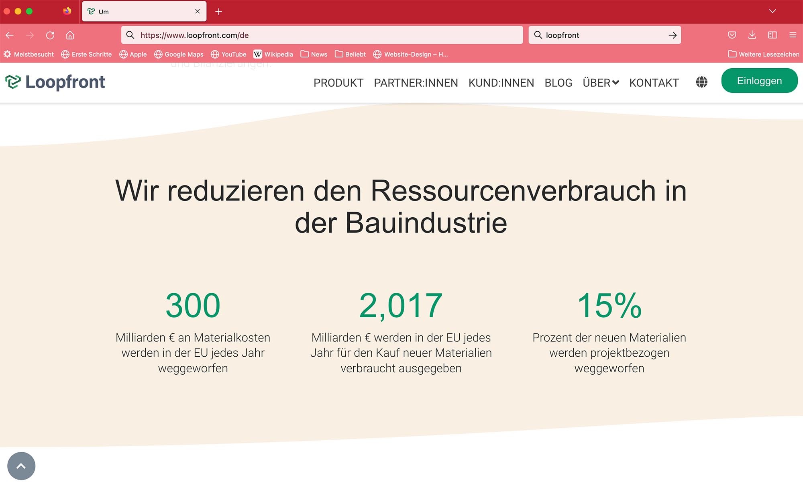This screenshot has height=484, width=803.
Task: Open the BLOG menu item
Action: [558, 83]
